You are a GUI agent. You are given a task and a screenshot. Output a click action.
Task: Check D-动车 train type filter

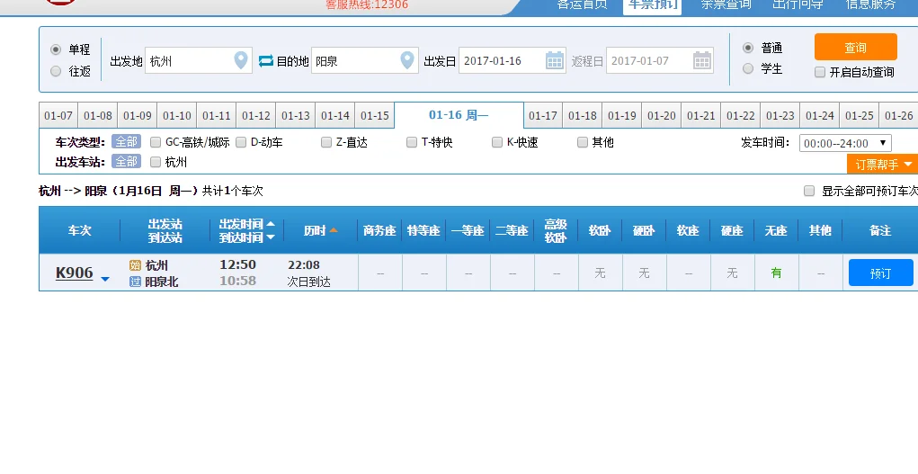point(241,142)
